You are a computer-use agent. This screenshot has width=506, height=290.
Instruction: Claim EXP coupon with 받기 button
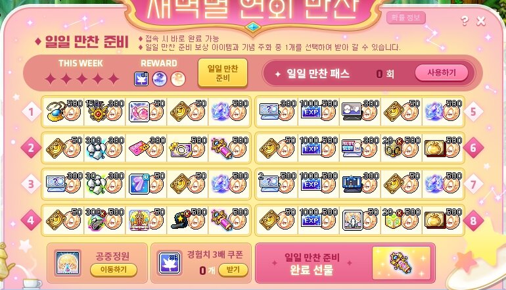pos(233,270)
